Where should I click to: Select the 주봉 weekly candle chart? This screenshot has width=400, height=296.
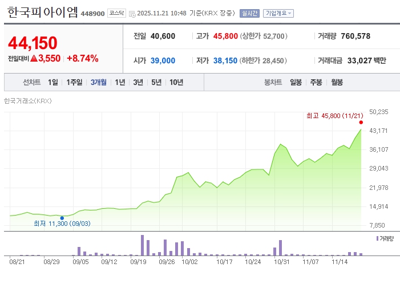(316, 82)
